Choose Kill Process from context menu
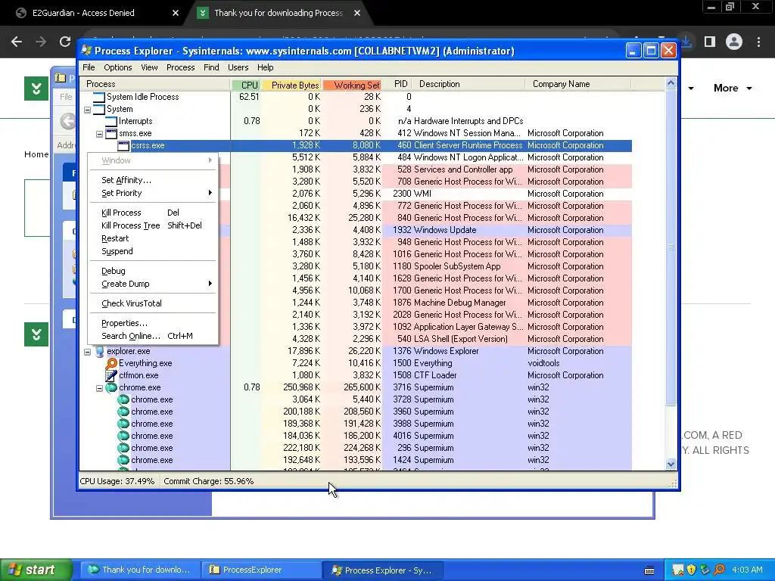775x581 pixels. (x=153, y=213)
